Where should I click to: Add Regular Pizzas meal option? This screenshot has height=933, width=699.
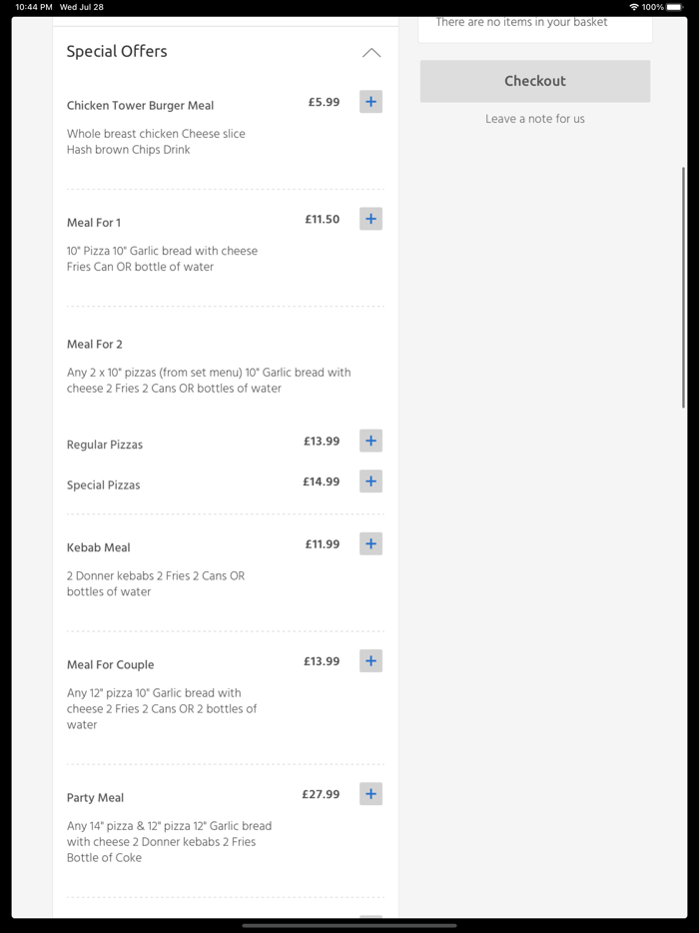[370, 441]
